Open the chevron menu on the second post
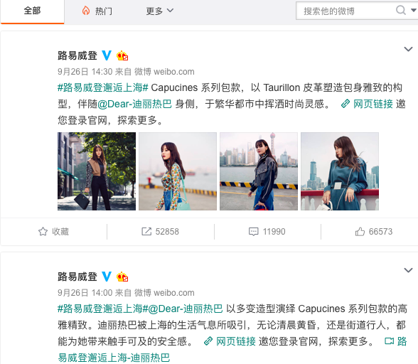The height and width of the screenshot is (364, 418). tap(408, 270)
